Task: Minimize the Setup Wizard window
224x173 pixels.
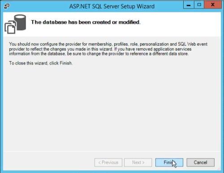Action: point(189,5)
